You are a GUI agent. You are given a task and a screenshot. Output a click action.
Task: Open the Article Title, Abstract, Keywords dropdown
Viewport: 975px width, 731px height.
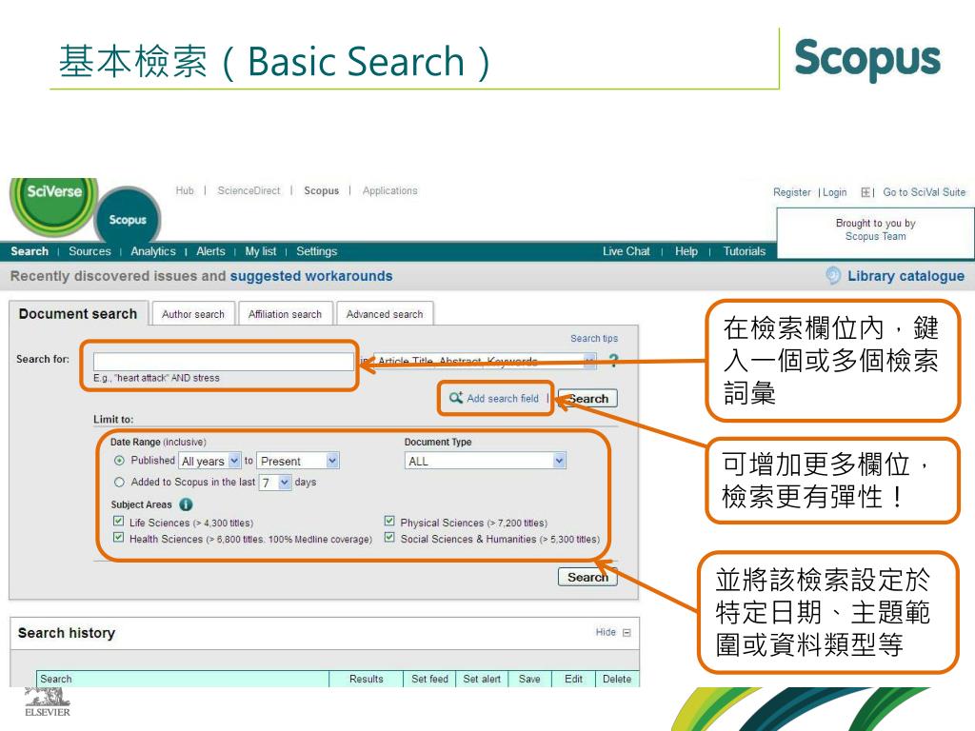point(485,361)
